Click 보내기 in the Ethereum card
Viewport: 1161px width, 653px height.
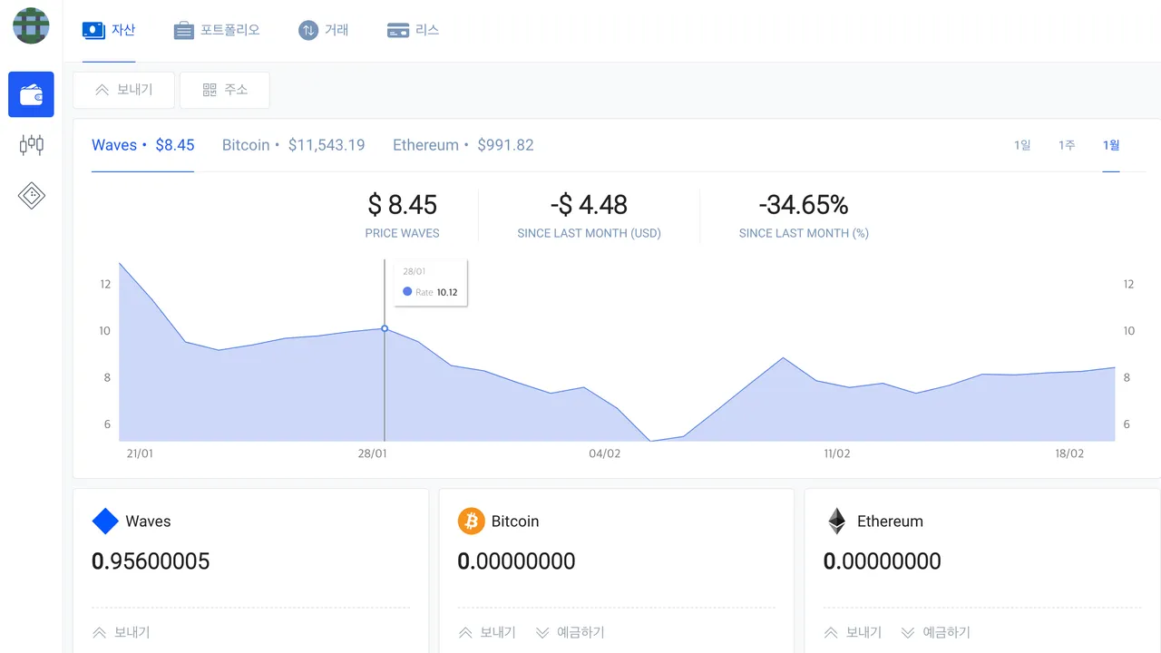click(x=853, y=632)
